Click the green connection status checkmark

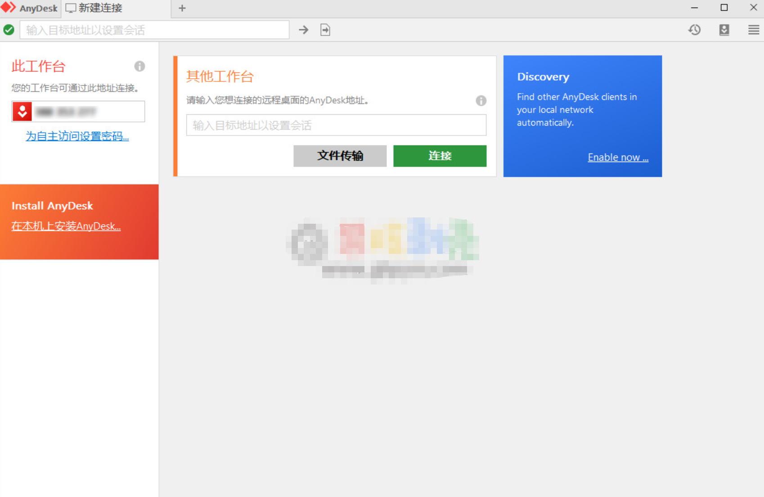[x=9, y=30]
